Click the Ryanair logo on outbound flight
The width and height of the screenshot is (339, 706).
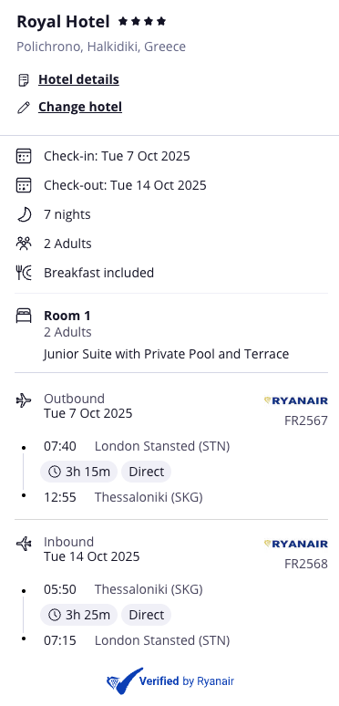click(296, 400)
